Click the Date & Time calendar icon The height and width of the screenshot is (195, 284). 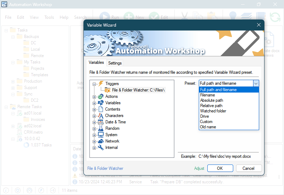coord(101,122)
